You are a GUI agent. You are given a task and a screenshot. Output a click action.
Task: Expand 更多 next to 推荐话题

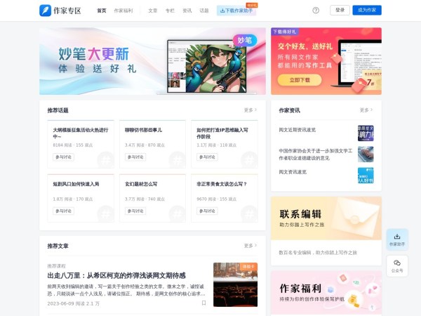[x=249, y=110]
